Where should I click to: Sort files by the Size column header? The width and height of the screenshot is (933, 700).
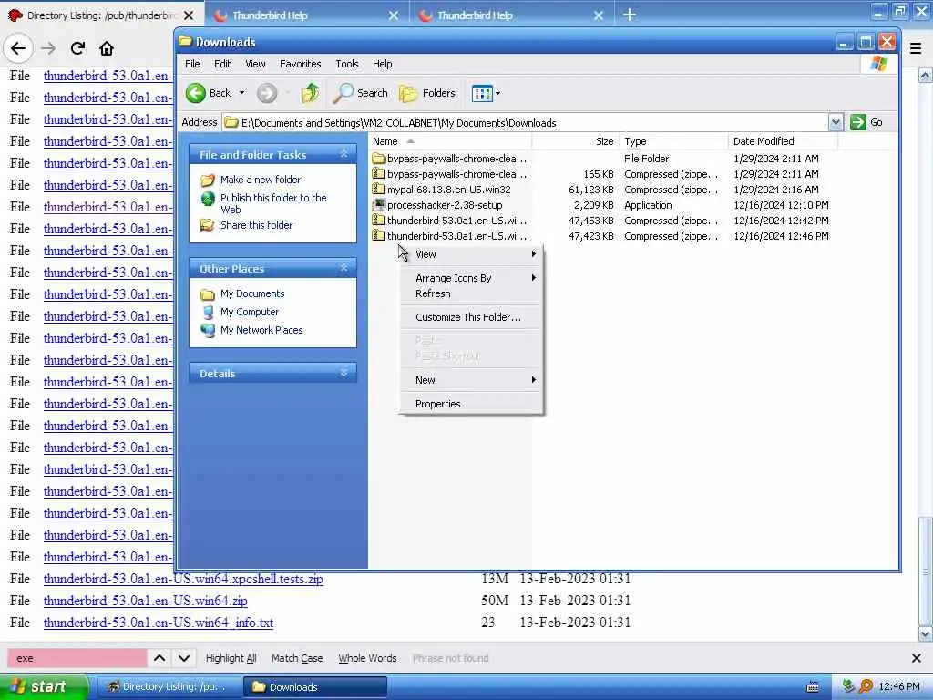coord(576,141)
